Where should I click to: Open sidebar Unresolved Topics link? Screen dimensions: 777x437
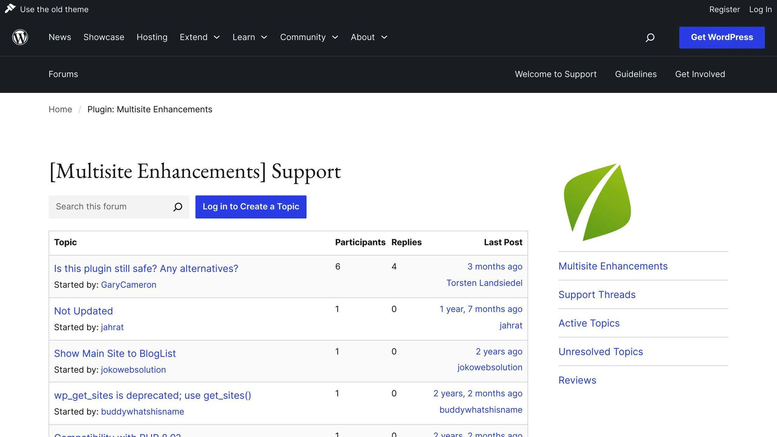pos(601,352)
